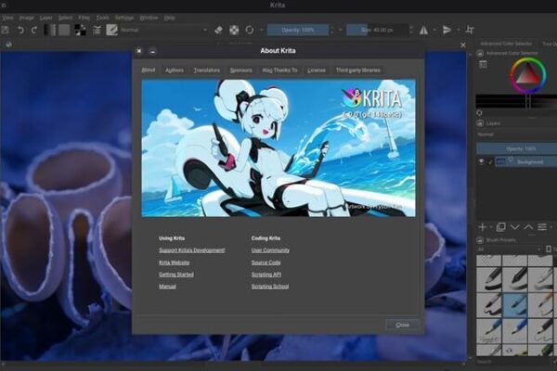557x371 pixels.
Task: Move layer up with the up chevron
Action: [528, 227]
